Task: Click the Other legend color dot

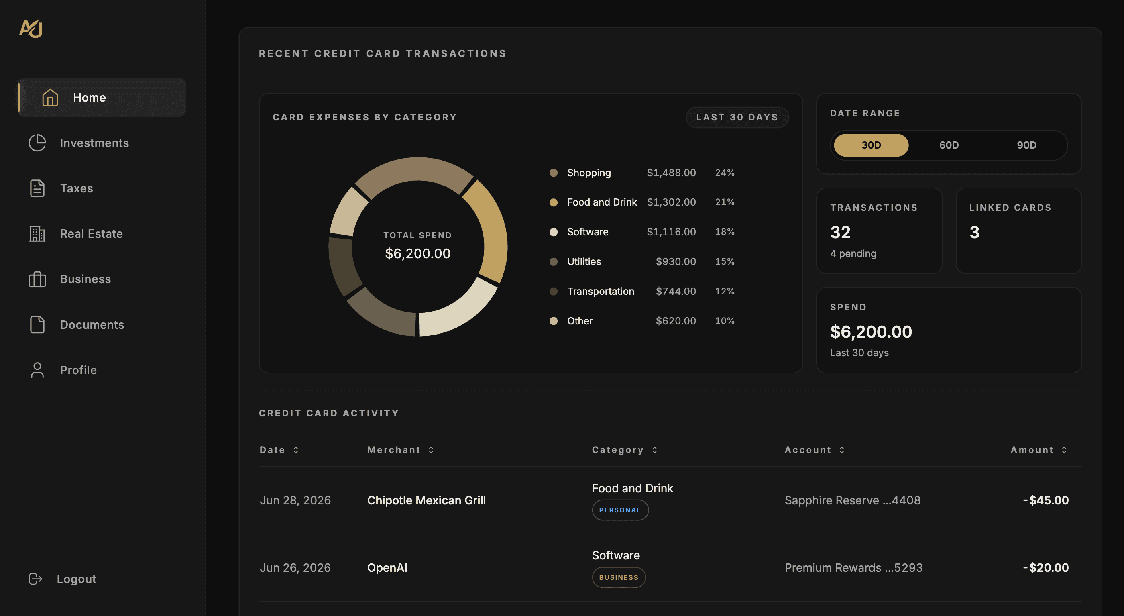Action: (553, 321)
